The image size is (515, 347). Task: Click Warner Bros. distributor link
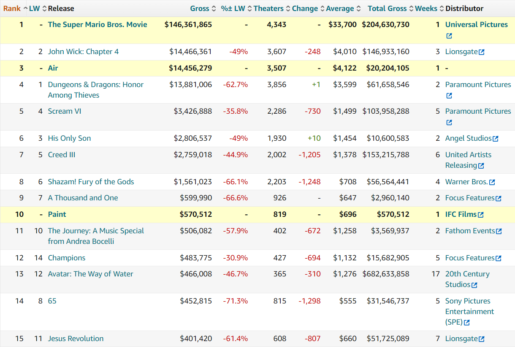pyautogui.click(x=466, y=182)
